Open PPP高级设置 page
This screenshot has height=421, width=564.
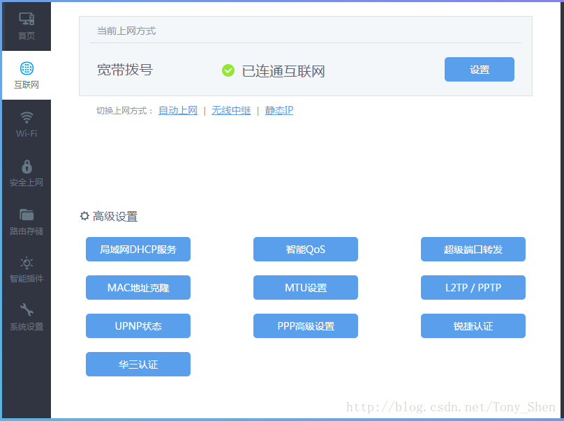[x=305, y=326]
